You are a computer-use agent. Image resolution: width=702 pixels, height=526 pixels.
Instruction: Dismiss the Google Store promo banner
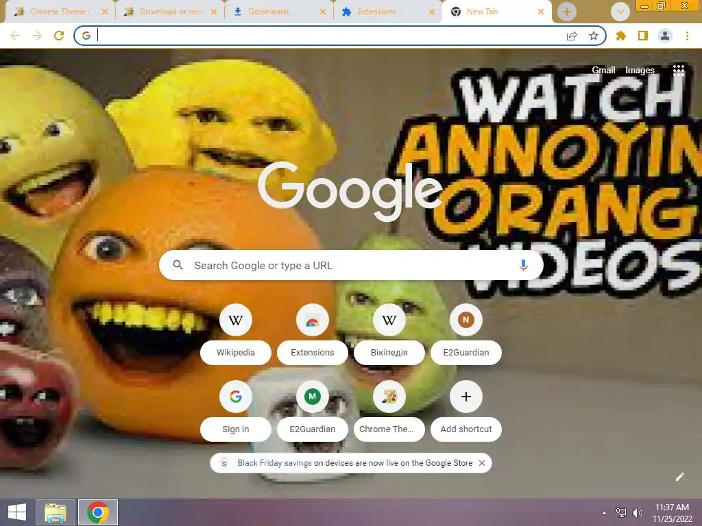coord(482,463)
